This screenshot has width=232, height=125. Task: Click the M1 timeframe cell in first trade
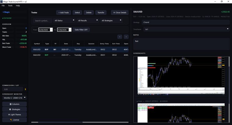click(55, 49)
